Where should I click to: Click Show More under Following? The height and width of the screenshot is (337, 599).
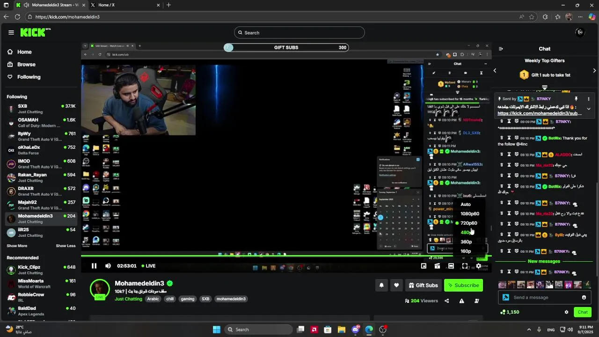pyautogui.click(x=17, y=246)
